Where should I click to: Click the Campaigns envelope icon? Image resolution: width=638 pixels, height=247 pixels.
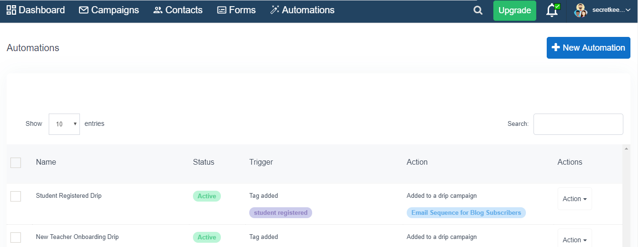(84, 10)
